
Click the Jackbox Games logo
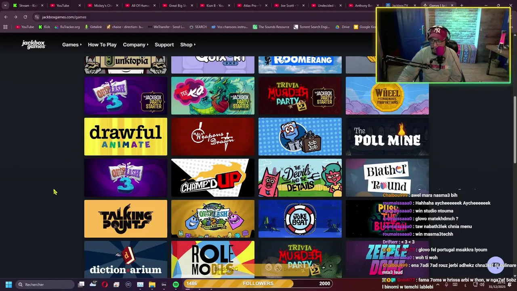tap(34, 44)
